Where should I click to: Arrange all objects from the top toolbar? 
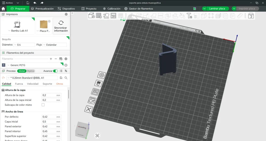(x=113, y=16)
